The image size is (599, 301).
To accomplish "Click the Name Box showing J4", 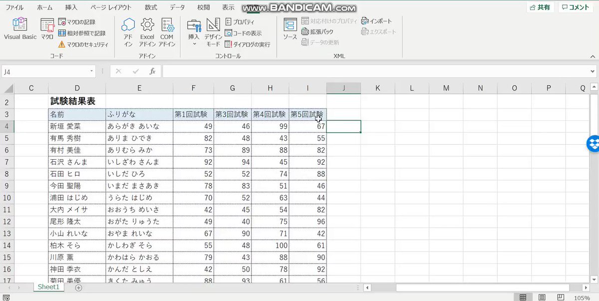I will click(x=45, y=71).
